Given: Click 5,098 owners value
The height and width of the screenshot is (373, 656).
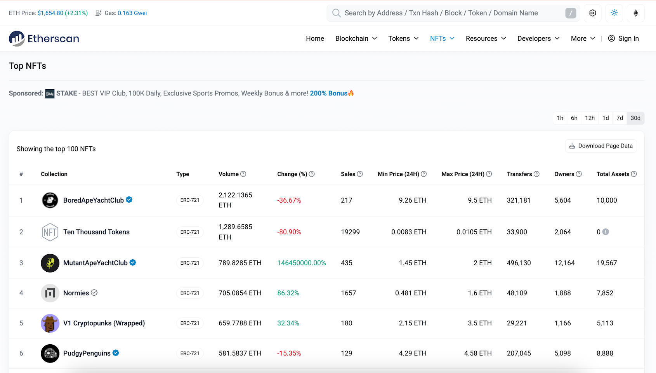Looking at the screenshot, I should click(563, 354).
